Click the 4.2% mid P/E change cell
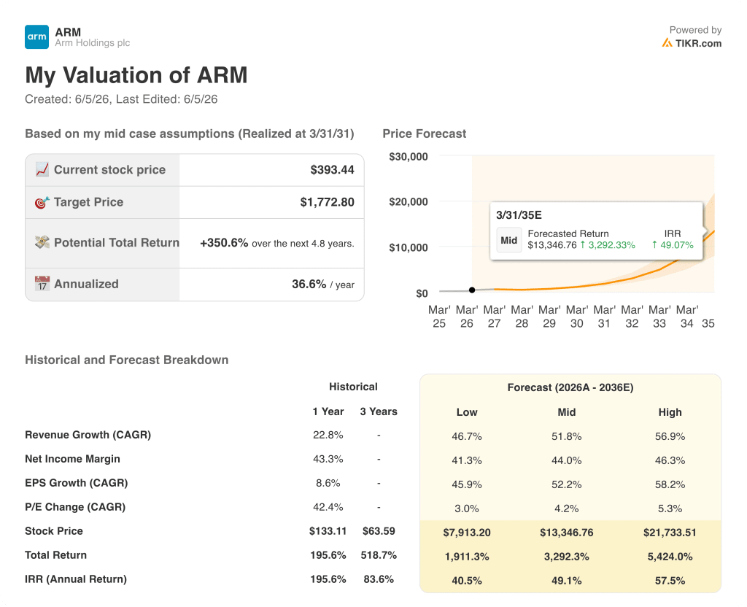The width and height of the screenshot is (747, 607). 566,509
